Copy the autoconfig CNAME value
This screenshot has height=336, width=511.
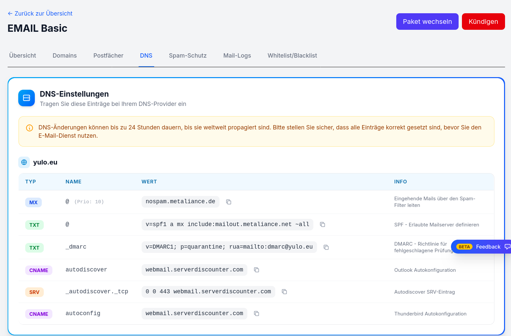click(256, 313)
